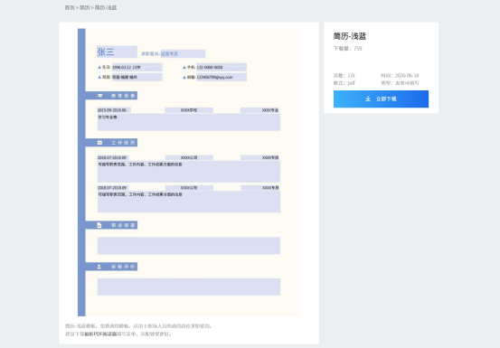This screenshot has width=500, height=348.
Task: Click the email field 123456789@qq.com
Action: point(222,77)
